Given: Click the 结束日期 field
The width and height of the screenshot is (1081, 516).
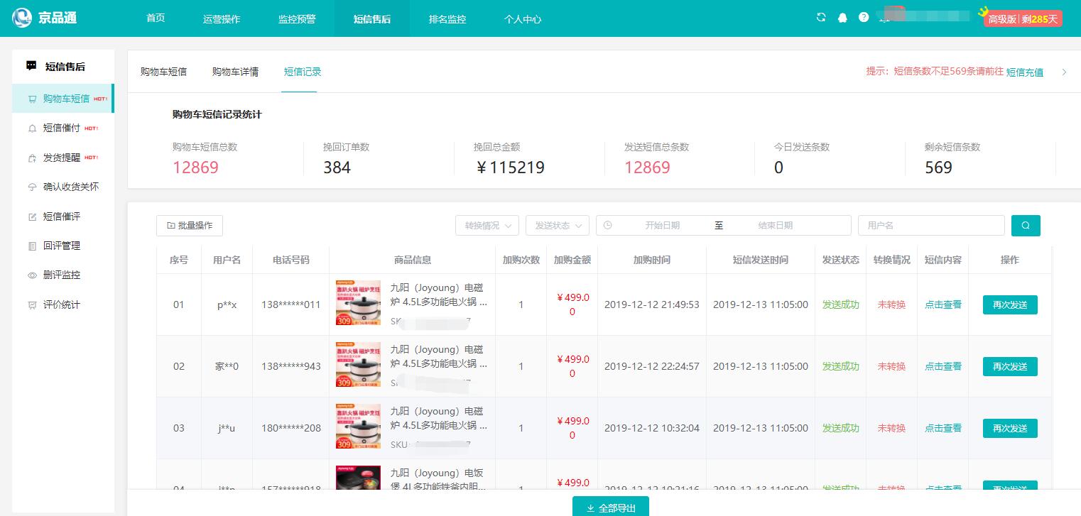Looking at the screenshot, I should click(x=775, y=226).
